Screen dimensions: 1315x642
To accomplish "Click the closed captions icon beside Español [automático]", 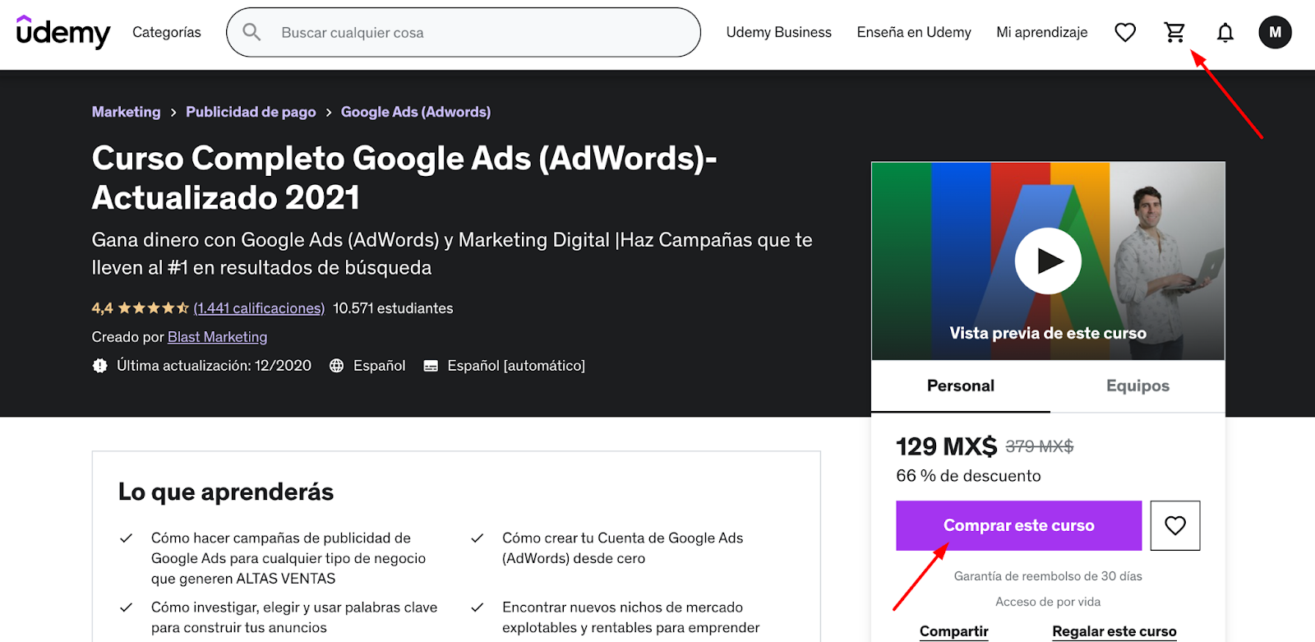I will click(x=431, y=366).
